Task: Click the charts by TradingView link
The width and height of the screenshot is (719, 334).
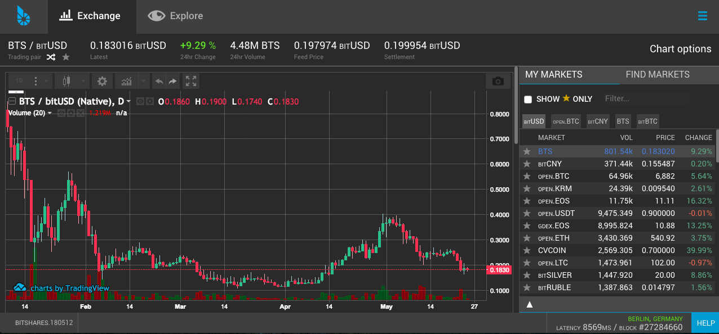Action: 70,288
